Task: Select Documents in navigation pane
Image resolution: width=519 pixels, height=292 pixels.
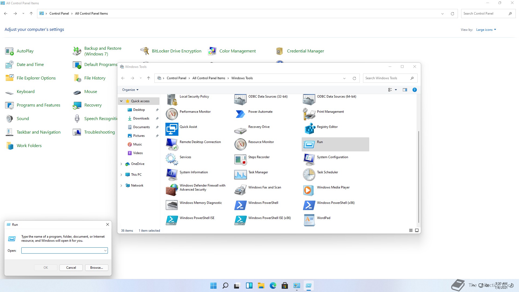Action: (x=141, y=127)
